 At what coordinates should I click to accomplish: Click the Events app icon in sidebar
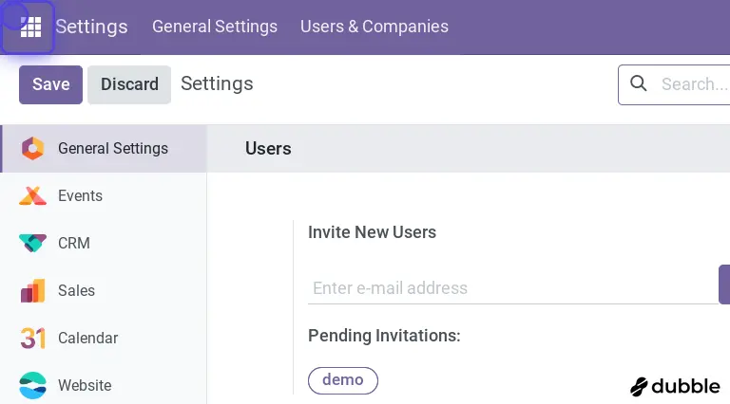(32, 196)
